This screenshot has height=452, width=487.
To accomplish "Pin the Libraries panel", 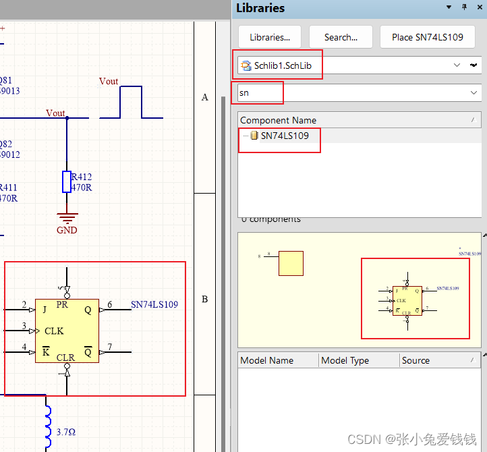I will coord(464,7).
